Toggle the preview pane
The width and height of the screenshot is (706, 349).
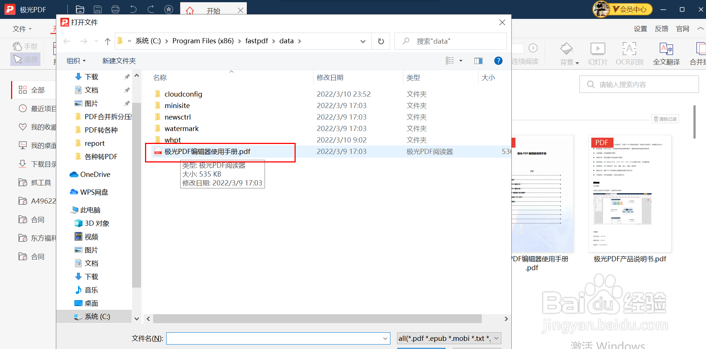coord(478,61)
